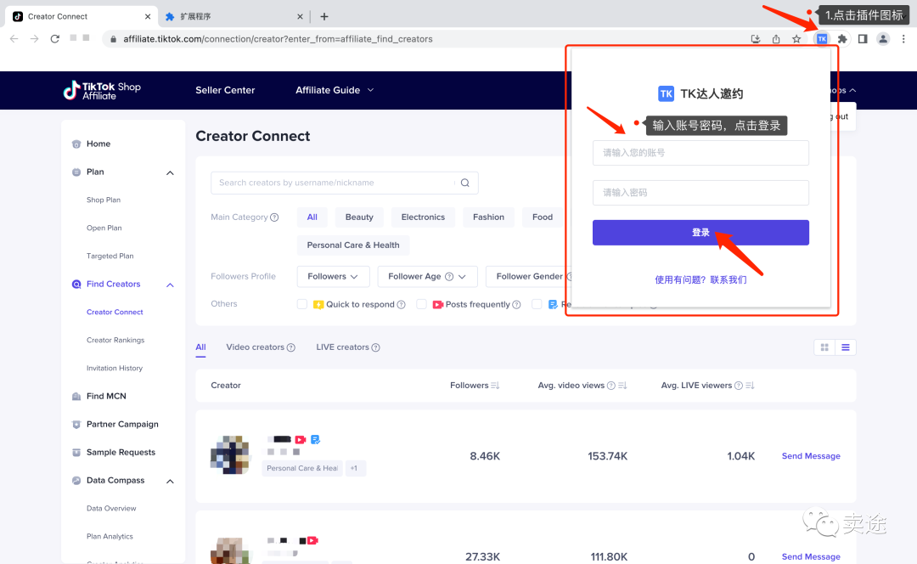Sort by Avg. video views icon

tap(622, 386)
